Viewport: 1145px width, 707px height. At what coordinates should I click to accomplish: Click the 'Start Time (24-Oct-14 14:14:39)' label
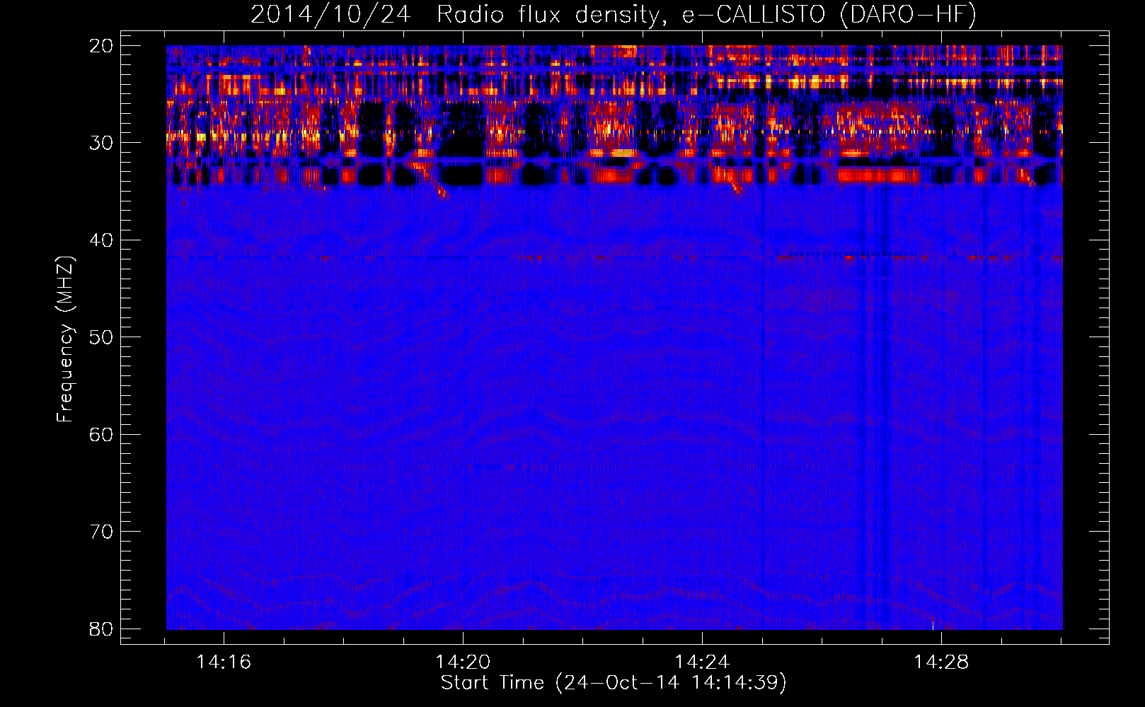614,683
